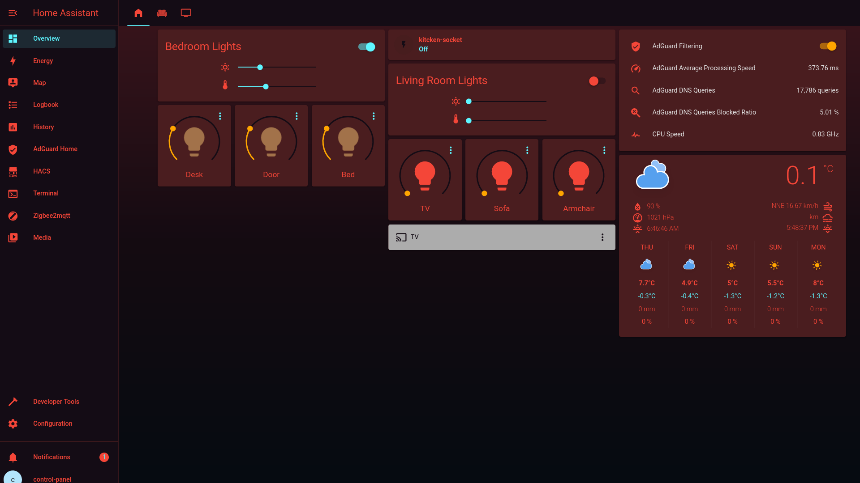Open AdGuard Home in the sidebar

55,149
